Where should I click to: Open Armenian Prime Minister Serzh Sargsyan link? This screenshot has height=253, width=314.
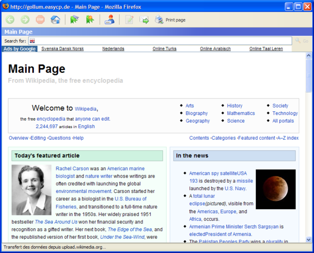[234, 227]
